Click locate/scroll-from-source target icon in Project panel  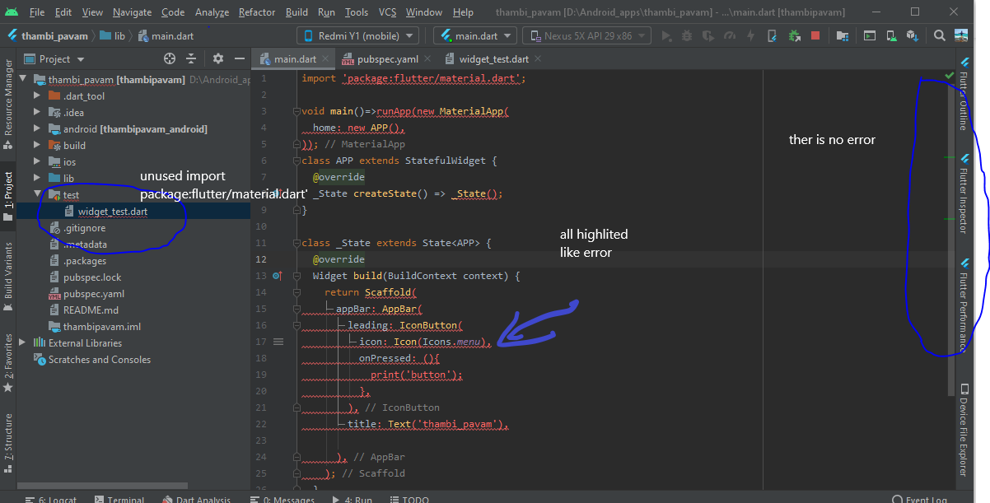coord(170,58)
